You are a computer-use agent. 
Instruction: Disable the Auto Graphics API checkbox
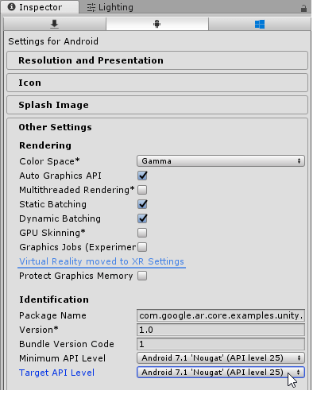(x=142, y=176)
